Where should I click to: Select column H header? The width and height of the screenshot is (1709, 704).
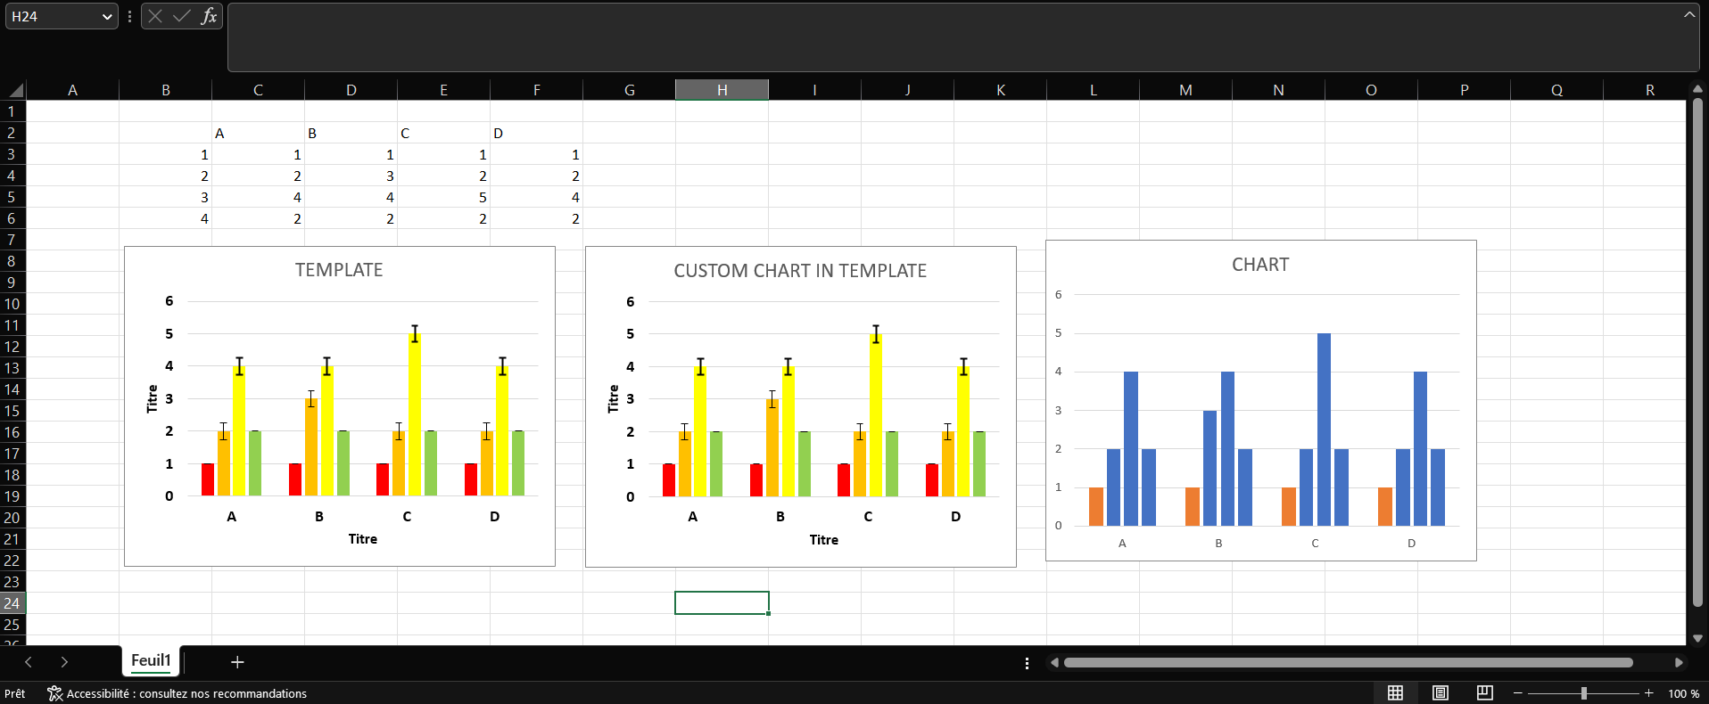tap(722, 90)
